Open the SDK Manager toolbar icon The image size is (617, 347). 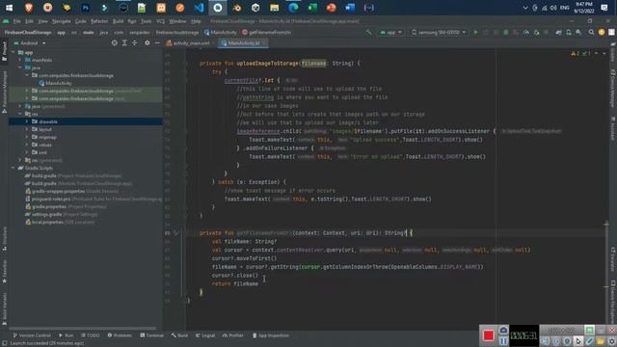click(x=578, y=32)
